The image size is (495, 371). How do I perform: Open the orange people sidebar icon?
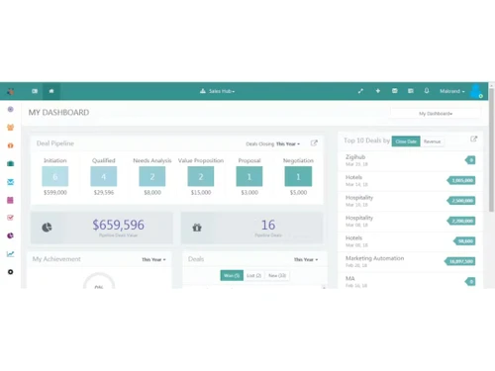(x=11, y=128)
